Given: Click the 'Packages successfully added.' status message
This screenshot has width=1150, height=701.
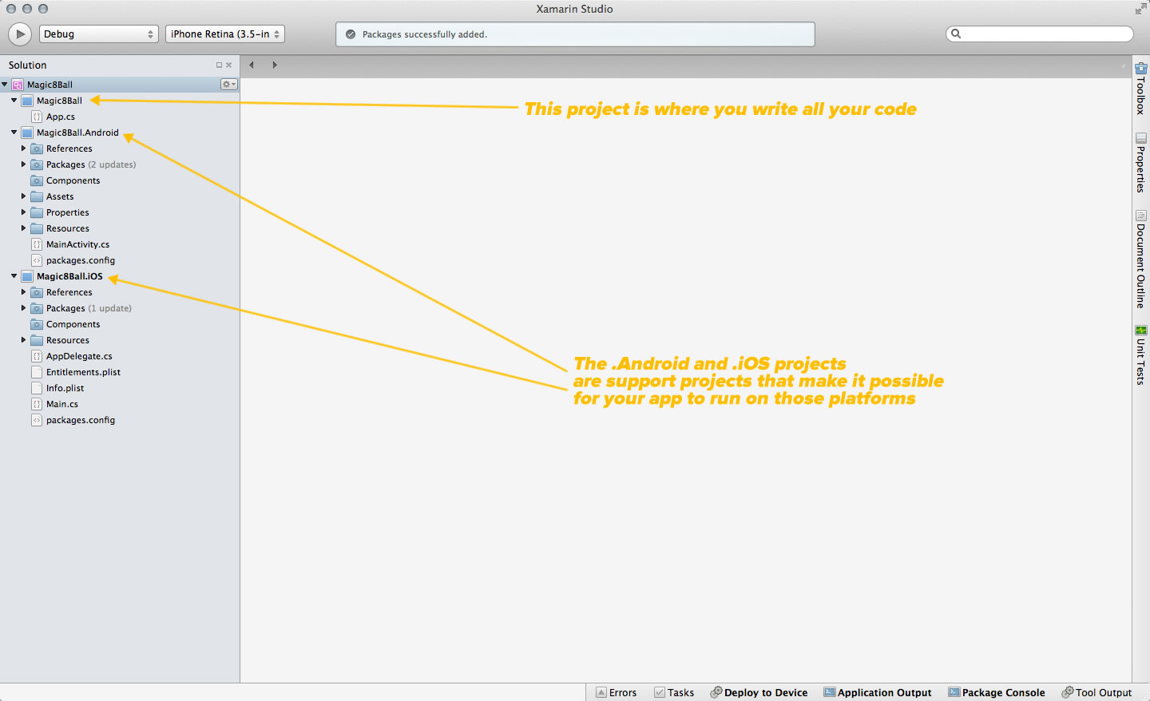Looking at the screenshot, I should 425,34.
